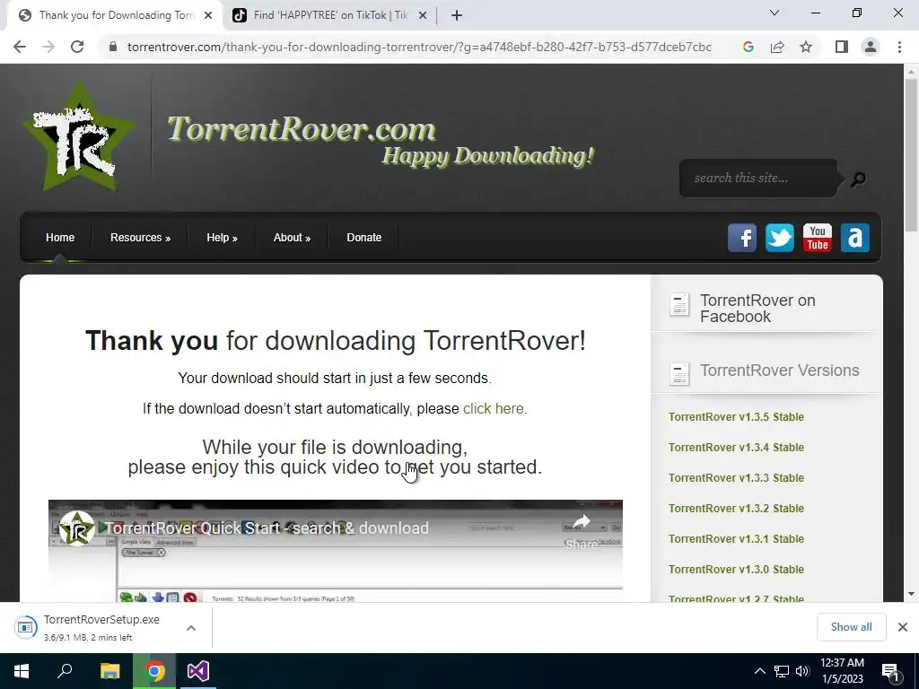The height and width of the screenshot is (689, 919).
Task: Select the Thank you for Downloading tab
Action: click(x=116, y=15)
